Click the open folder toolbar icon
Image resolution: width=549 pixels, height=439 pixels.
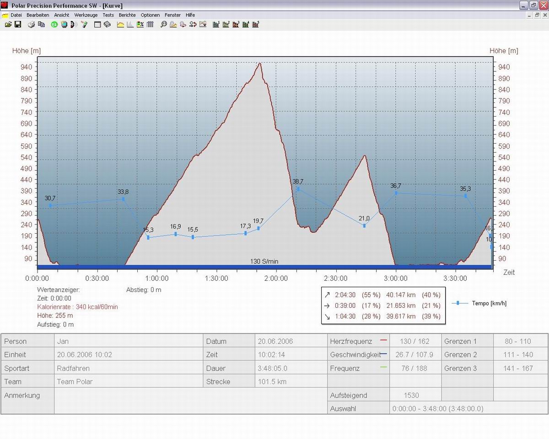coord(8,24)
